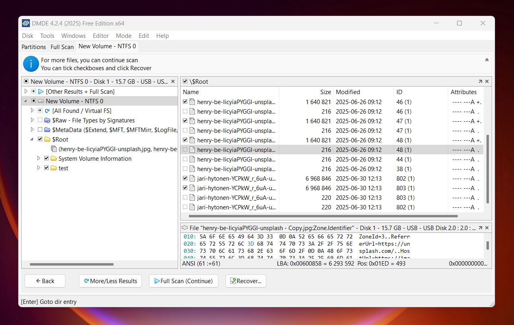The width and height of the screenshot is (514, 325).
Task: Collapse the New Volume - NTFS 0 node
Action: [26, 101]
